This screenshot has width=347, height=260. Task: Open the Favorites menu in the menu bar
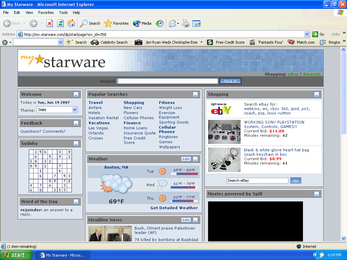click(46, 13)
